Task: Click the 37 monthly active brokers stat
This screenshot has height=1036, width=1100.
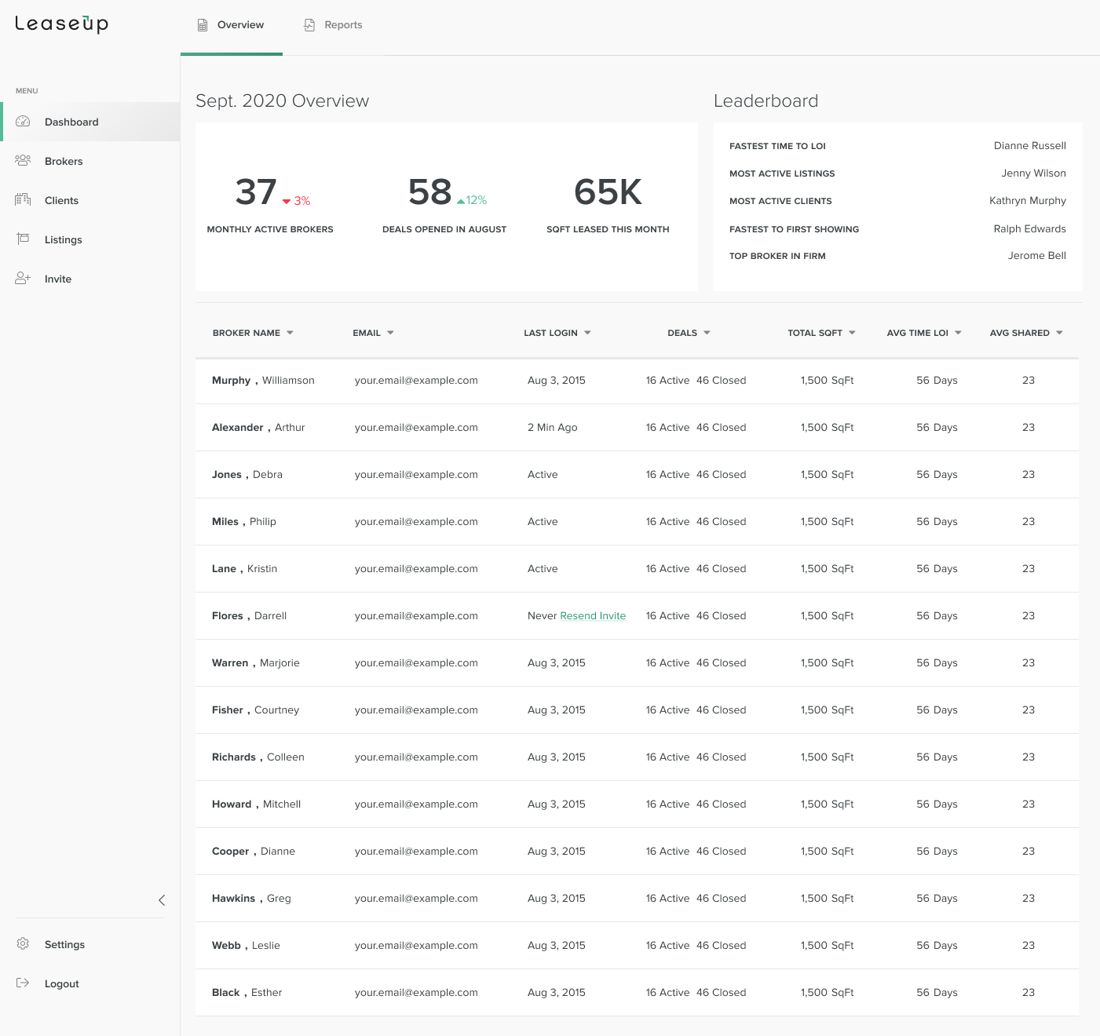Action: pos(256,192)
